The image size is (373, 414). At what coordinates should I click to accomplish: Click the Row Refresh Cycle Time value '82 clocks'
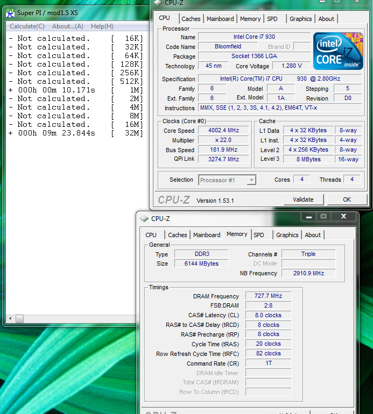[x=269, y=354]
